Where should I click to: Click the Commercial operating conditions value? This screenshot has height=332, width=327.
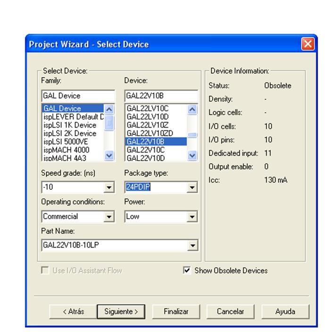pos(60,217)
